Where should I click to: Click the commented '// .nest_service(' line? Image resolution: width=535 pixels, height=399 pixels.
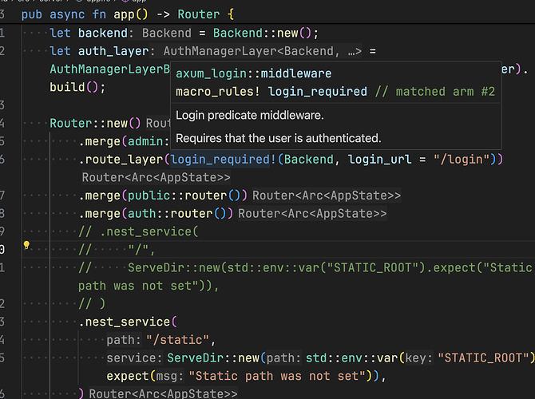coord(138,231)
